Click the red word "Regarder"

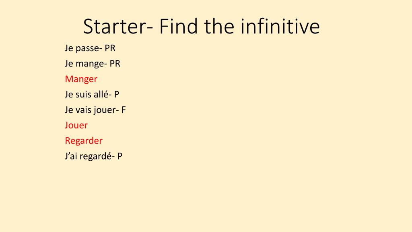84,141
